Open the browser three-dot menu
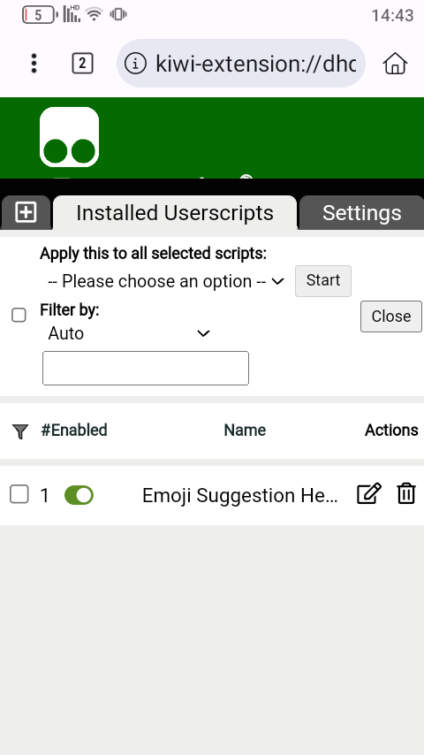The image size is (424, 755). pyautogui.click(x=34, y=63)
